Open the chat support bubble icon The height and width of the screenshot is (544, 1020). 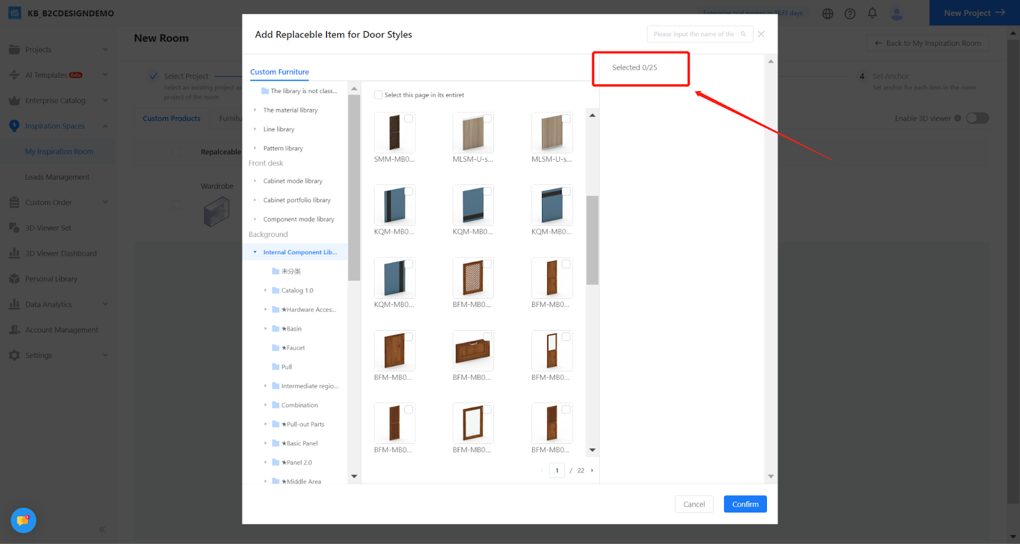[x=24, y=520]
